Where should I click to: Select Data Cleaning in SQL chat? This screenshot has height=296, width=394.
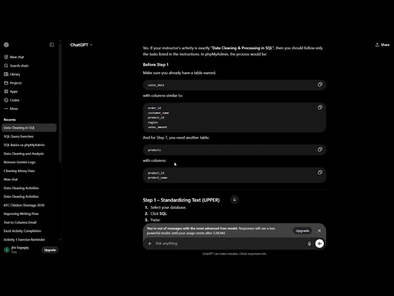(x=29, y=128)
